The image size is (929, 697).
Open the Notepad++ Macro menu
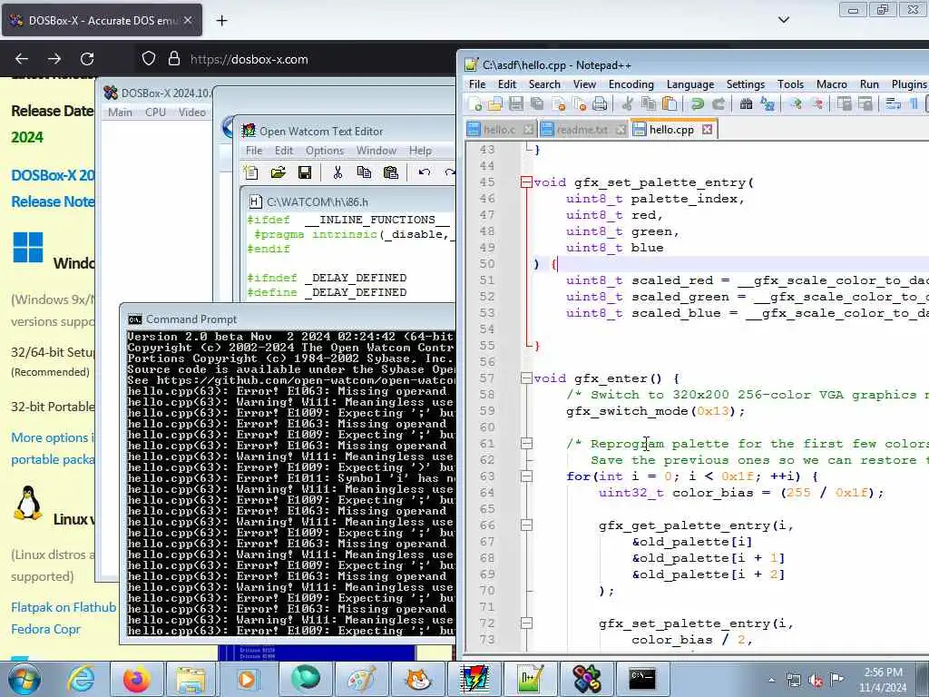(x=832, y=84)
